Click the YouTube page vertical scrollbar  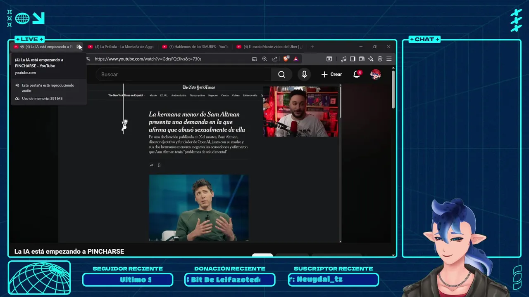pos(393,89)
